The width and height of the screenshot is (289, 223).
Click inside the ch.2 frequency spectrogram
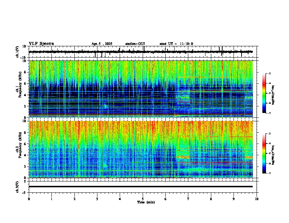coord(141,149)
